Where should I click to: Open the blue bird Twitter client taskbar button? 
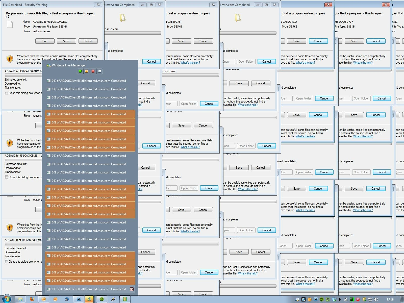click(x=79, y=299)
